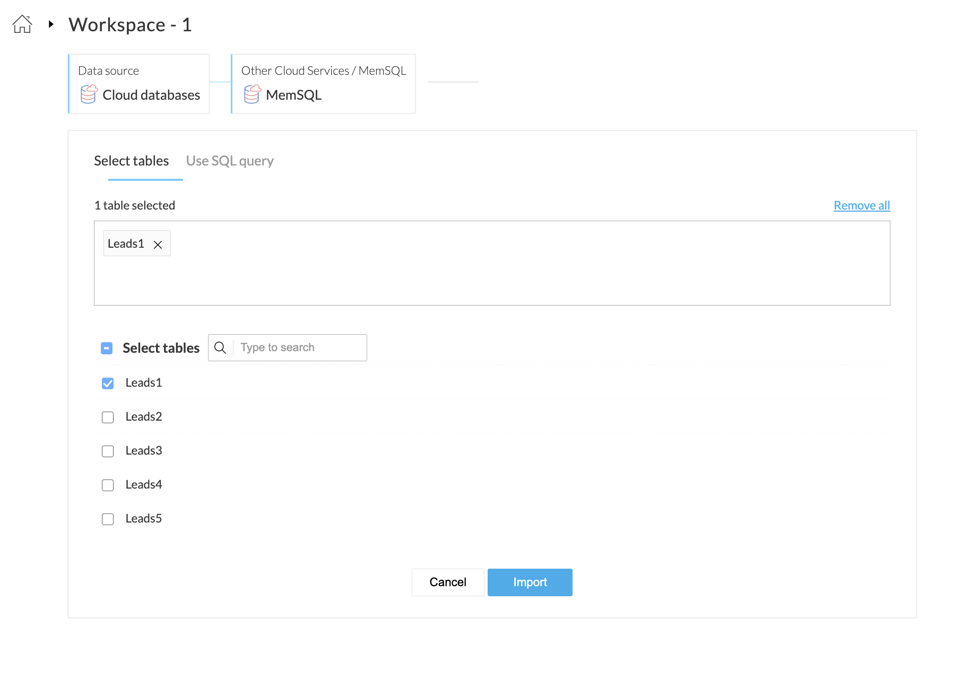953x679 pixels.
Task: Check the Leads3 checkbox
Action: click(108, 451)
